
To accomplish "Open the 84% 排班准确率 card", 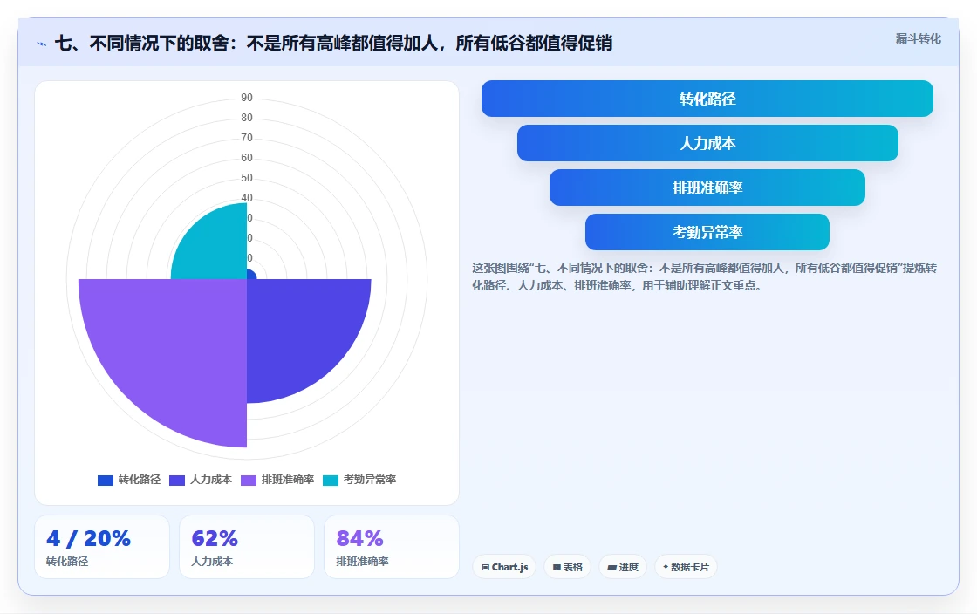I will coord(392,547).
